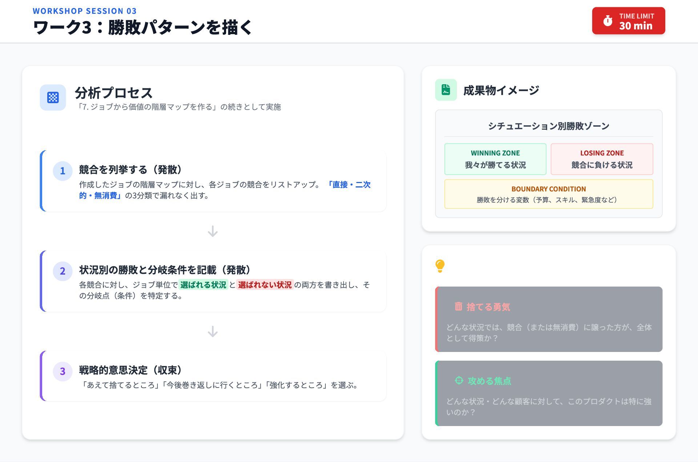698x462 pixels.
Task: Click the down arrow between steps 1 and 2
Action: pos(213,231)
